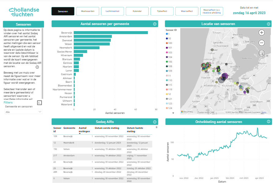Select table row for sensor 289

coord(102,173)
